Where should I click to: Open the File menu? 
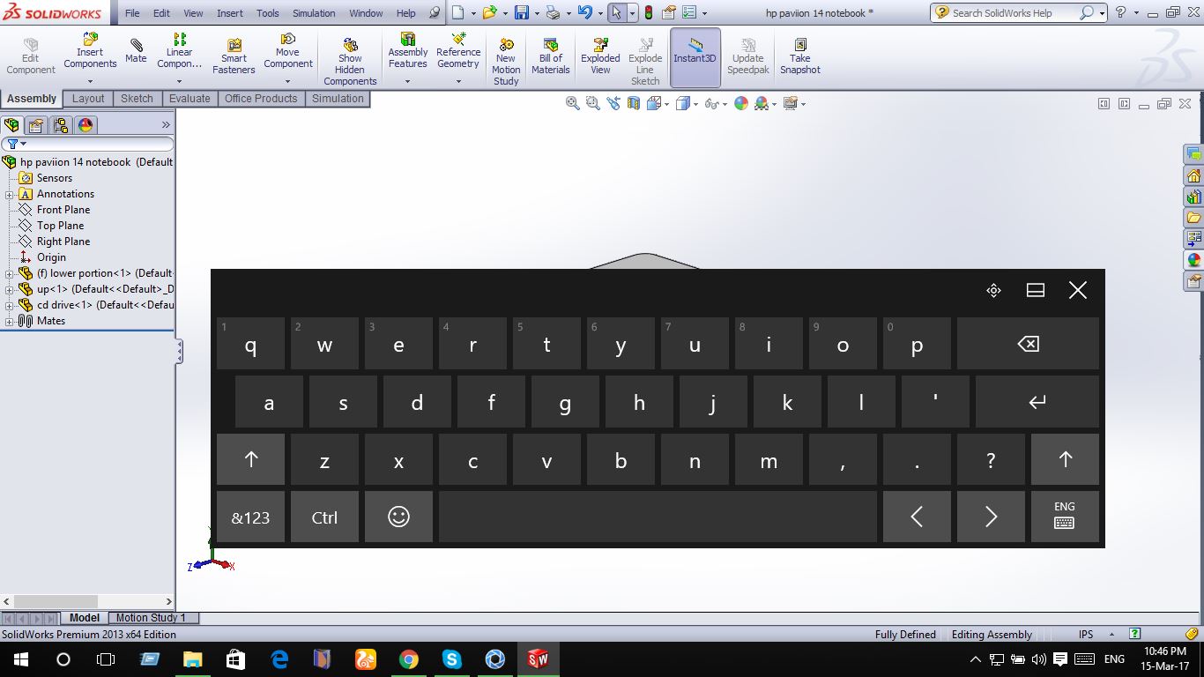(132, 13)
